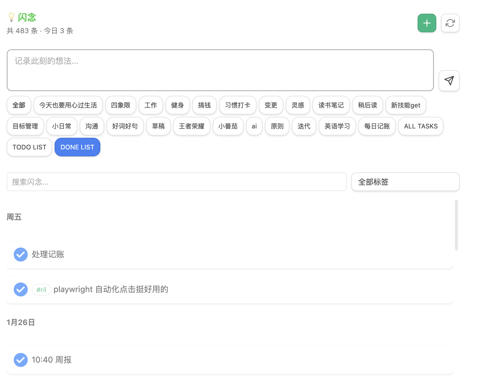Click the green plus icon to add note
Screen dimensions: 485x378
click(427, 23)
